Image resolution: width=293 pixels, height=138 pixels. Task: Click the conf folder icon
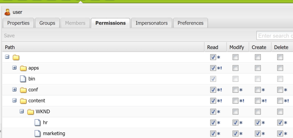pos(23,90)
